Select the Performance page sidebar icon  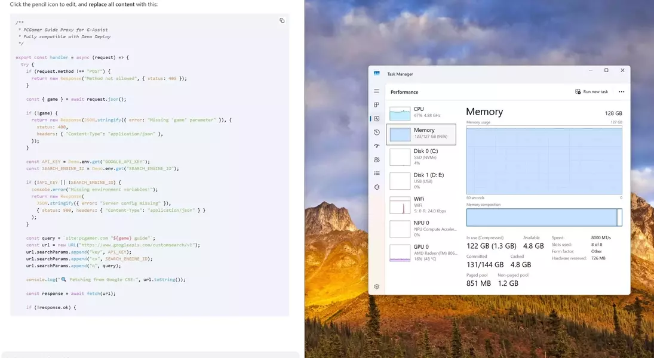tap(377, 118)
